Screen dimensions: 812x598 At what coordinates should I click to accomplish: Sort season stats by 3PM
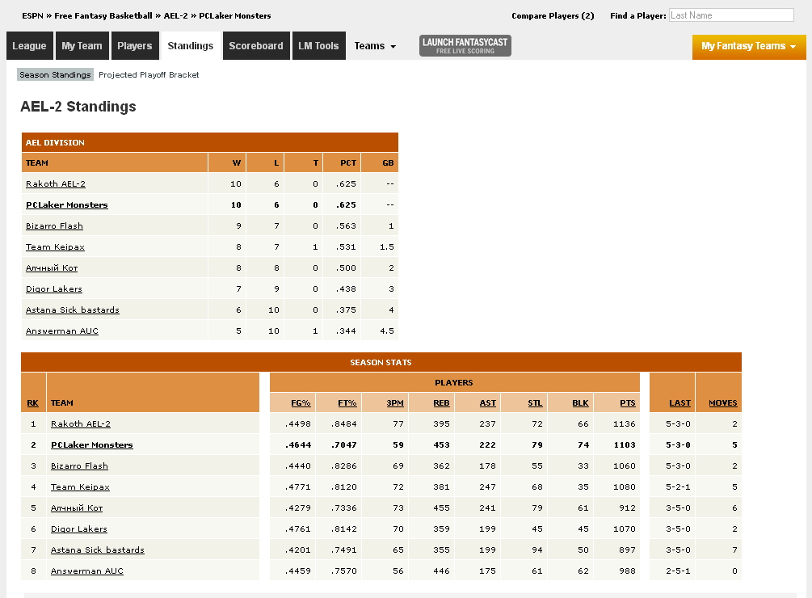pos(395,402)
